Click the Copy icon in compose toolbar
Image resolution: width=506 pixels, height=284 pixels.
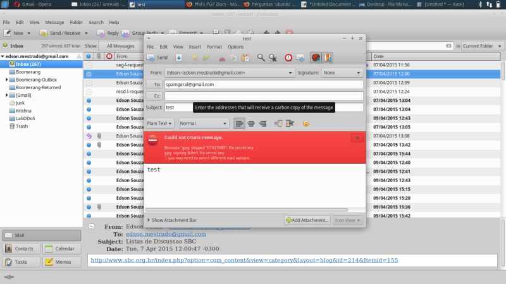pyautogui.click(x=233, y=58)
